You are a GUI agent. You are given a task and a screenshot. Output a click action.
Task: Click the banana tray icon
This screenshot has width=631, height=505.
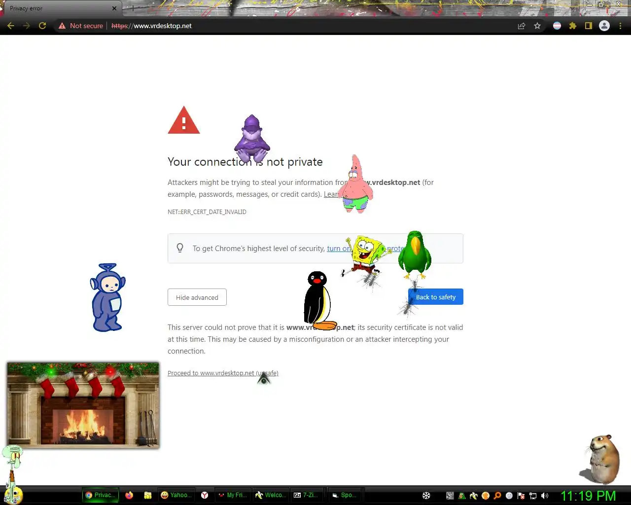click(474, 496)
